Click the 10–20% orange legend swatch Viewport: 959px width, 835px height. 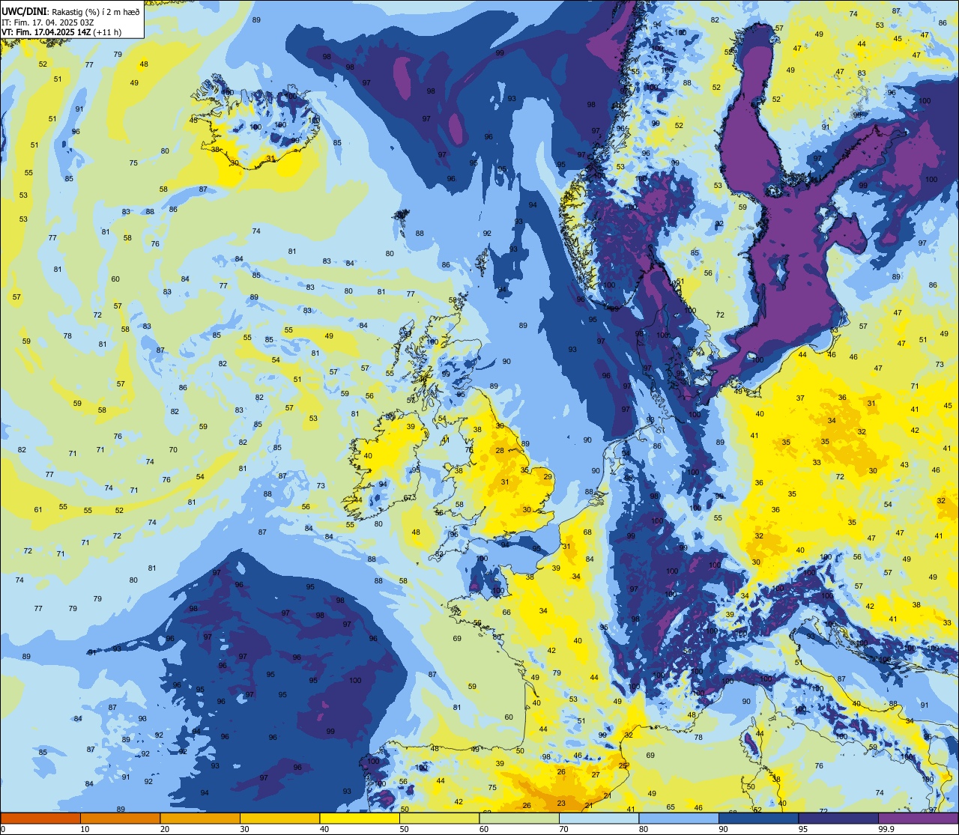(x=120, y=819)
